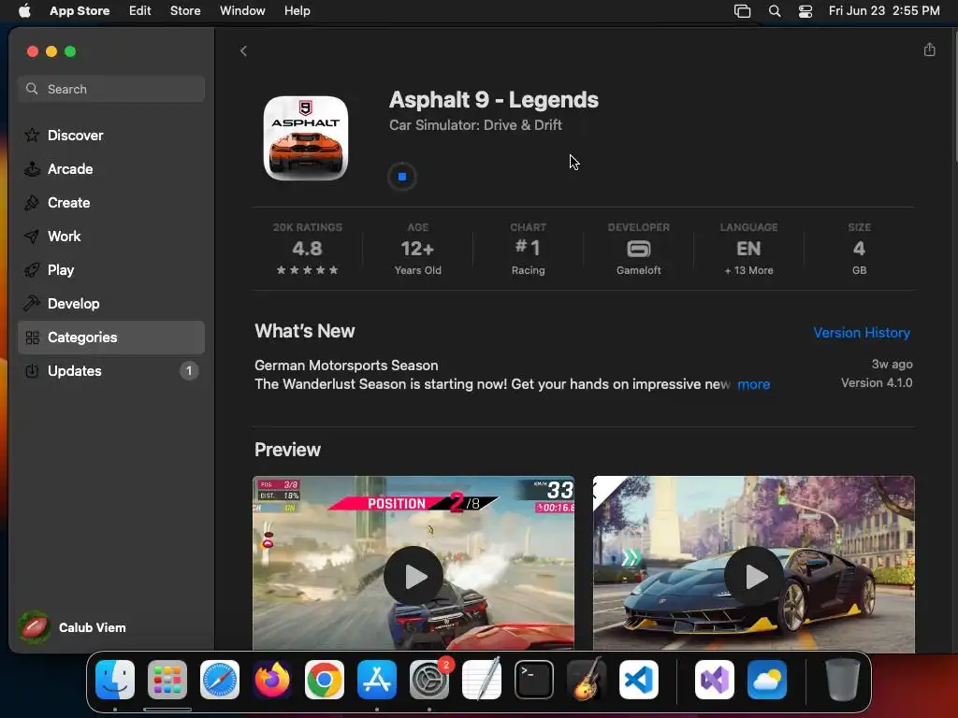Open the cloud weather app in Dock
Viewport: 958px width, 718px height.
[767, 680]
